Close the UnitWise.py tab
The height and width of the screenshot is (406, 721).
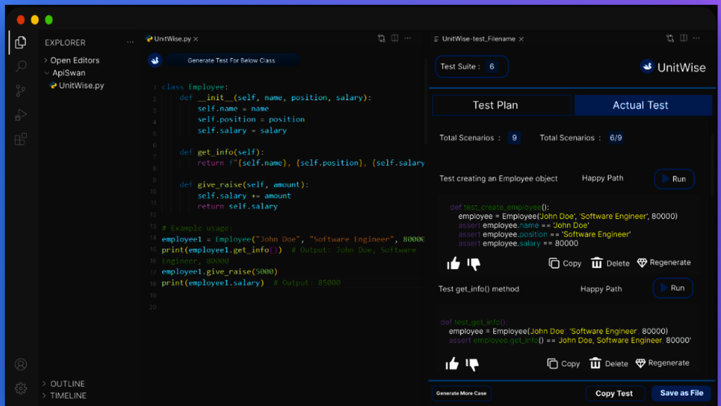coord(196,39)
